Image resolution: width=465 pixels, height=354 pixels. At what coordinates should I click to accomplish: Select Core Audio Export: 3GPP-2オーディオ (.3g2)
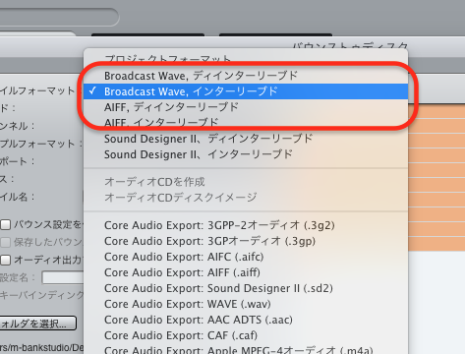(x=246, y=225)
